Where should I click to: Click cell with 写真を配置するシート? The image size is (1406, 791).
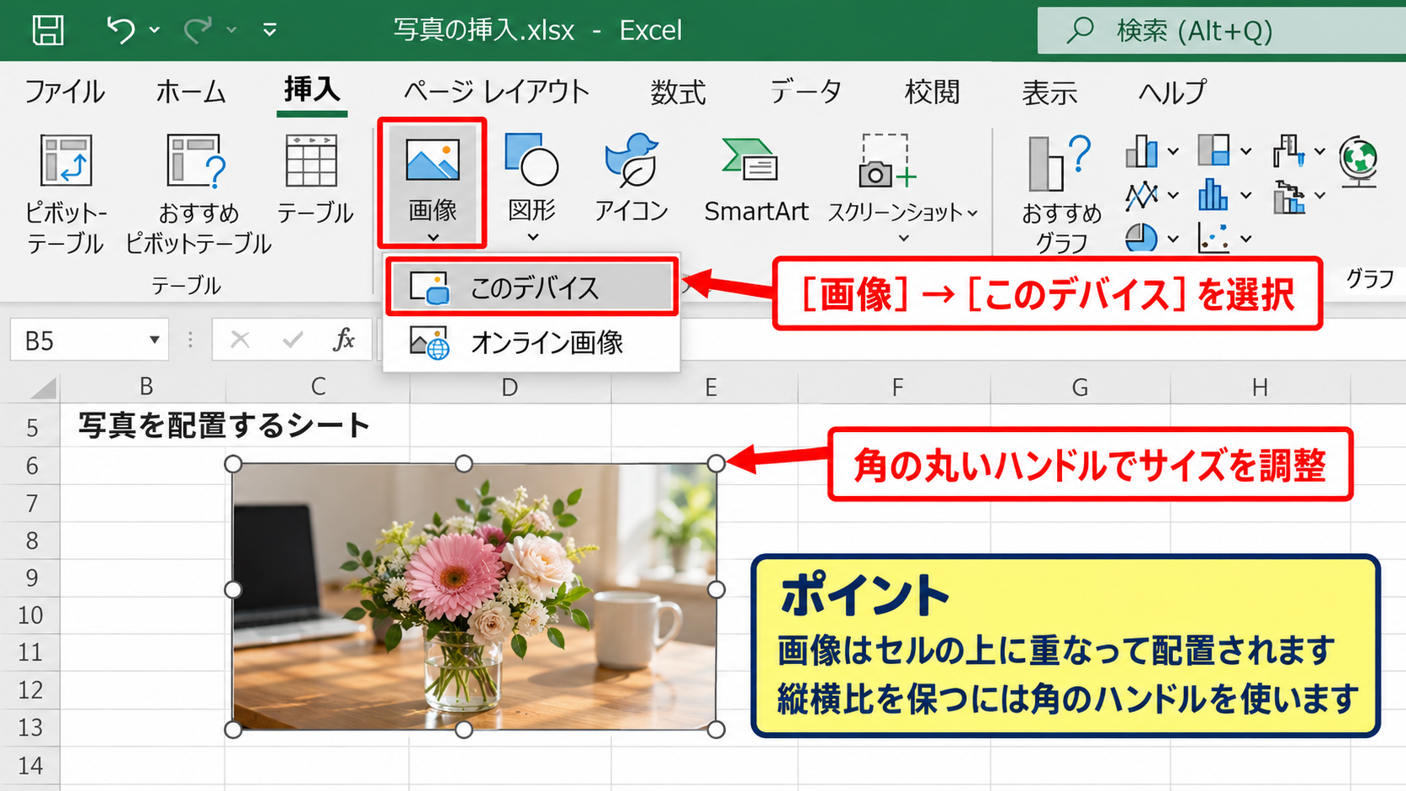tap(225, 425)
